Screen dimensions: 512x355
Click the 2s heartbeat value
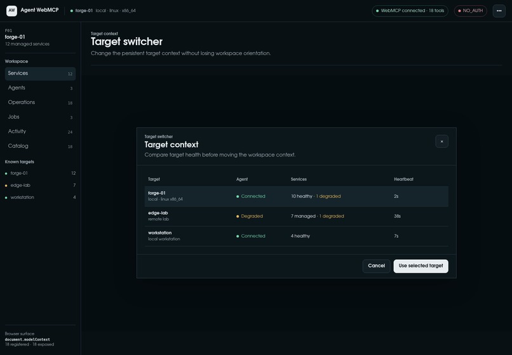point(396,197)
